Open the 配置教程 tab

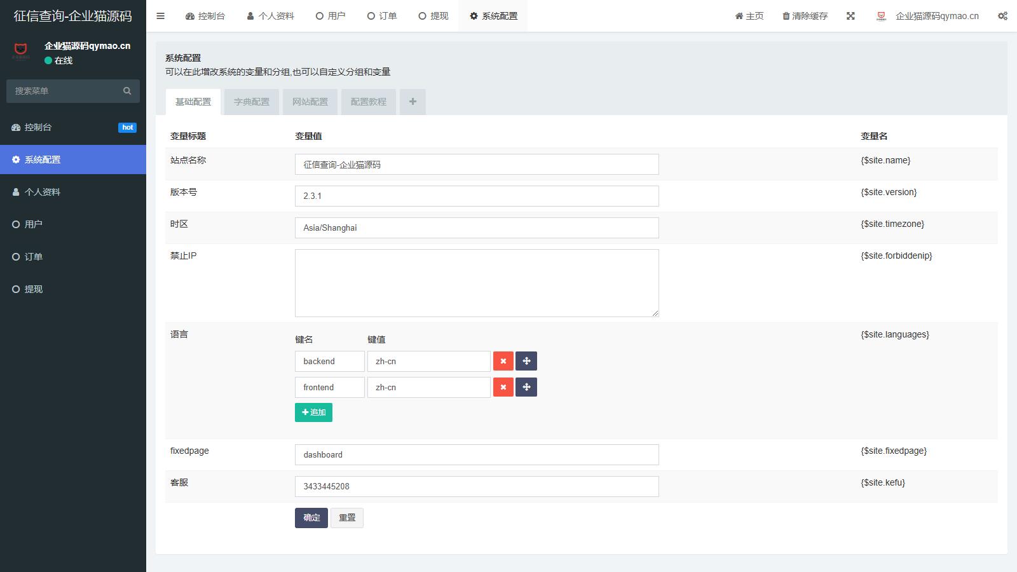[369, 102]
